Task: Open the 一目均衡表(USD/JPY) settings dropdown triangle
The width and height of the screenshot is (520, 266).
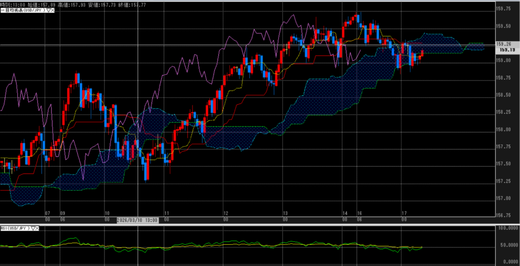Action: coord(48,10)
